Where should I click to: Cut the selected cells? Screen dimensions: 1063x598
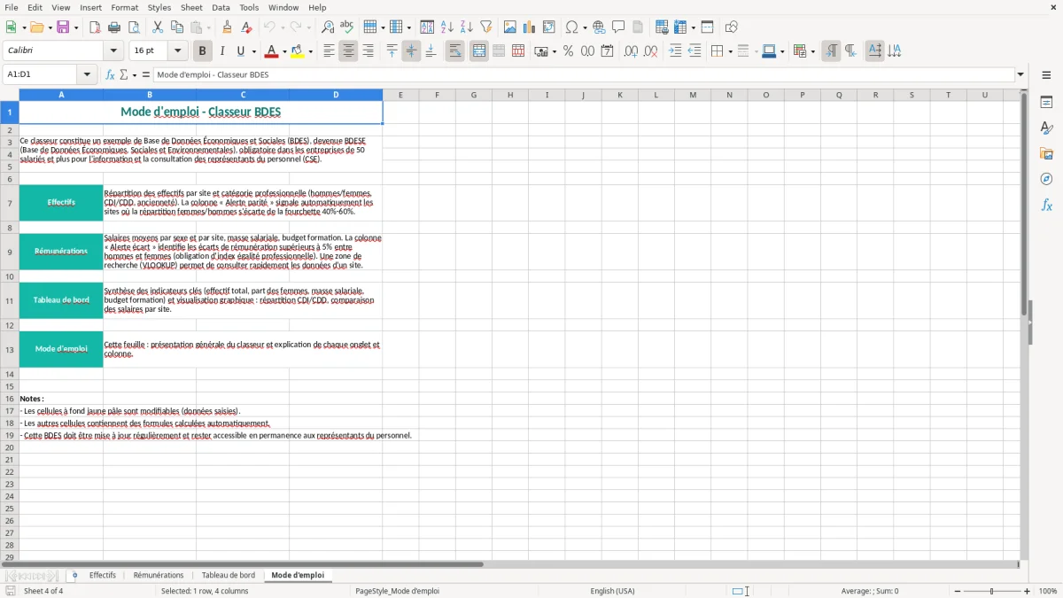point(158,27)
